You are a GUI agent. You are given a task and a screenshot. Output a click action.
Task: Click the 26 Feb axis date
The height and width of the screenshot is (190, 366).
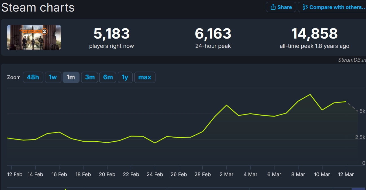179,175
